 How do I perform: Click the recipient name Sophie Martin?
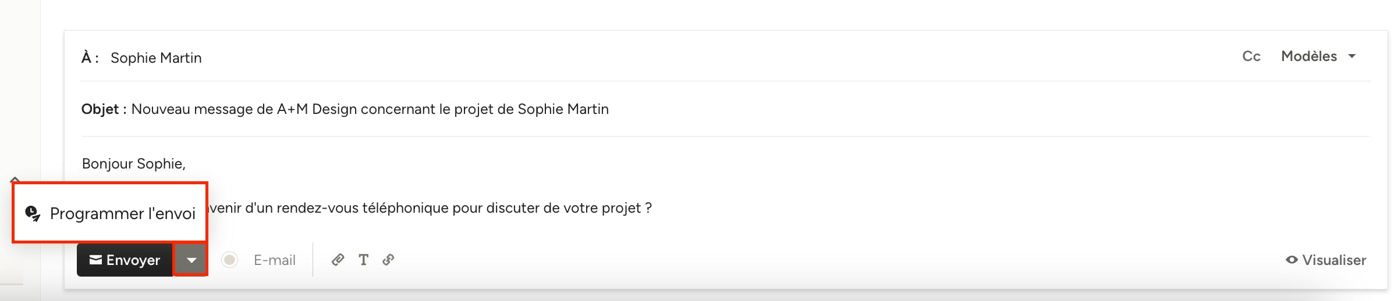pos(156,58)
